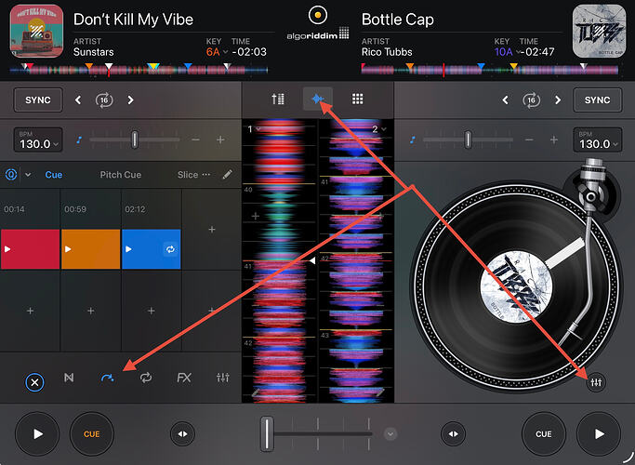Click left crossfader assign arrows button
The image size is (635, 465).
tap(182, 433)
